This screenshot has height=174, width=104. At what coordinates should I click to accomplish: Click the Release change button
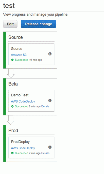pyautogui.click(x=39, y=24)
